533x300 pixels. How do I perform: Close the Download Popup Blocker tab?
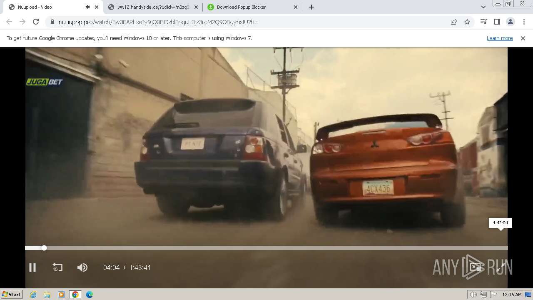(x=296, y=7)
